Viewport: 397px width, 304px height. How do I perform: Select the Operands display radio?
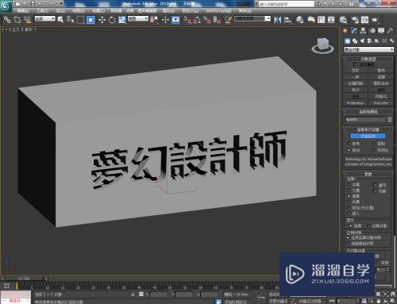point(368,225)
